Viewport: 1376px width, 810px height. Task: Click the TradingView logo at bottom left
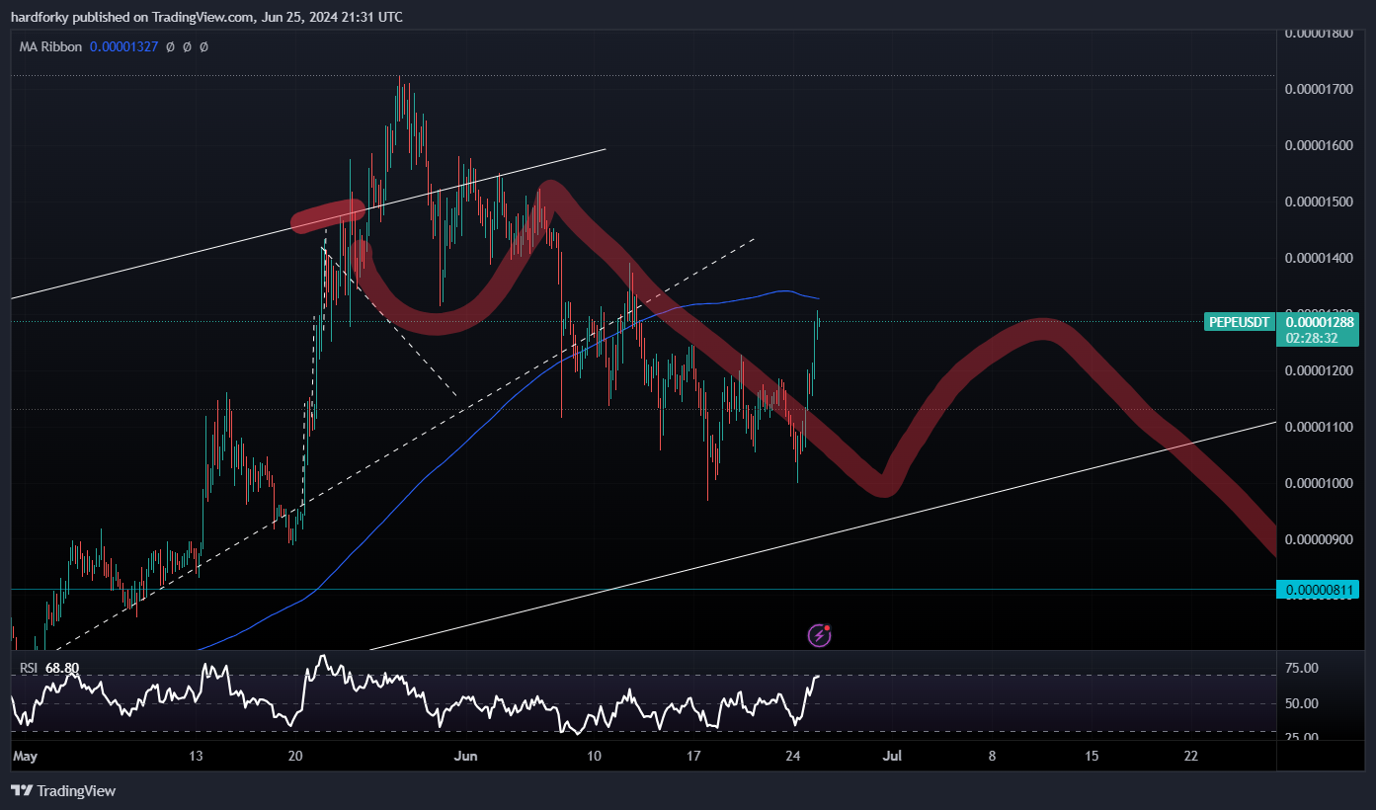[x=63, y=791]
